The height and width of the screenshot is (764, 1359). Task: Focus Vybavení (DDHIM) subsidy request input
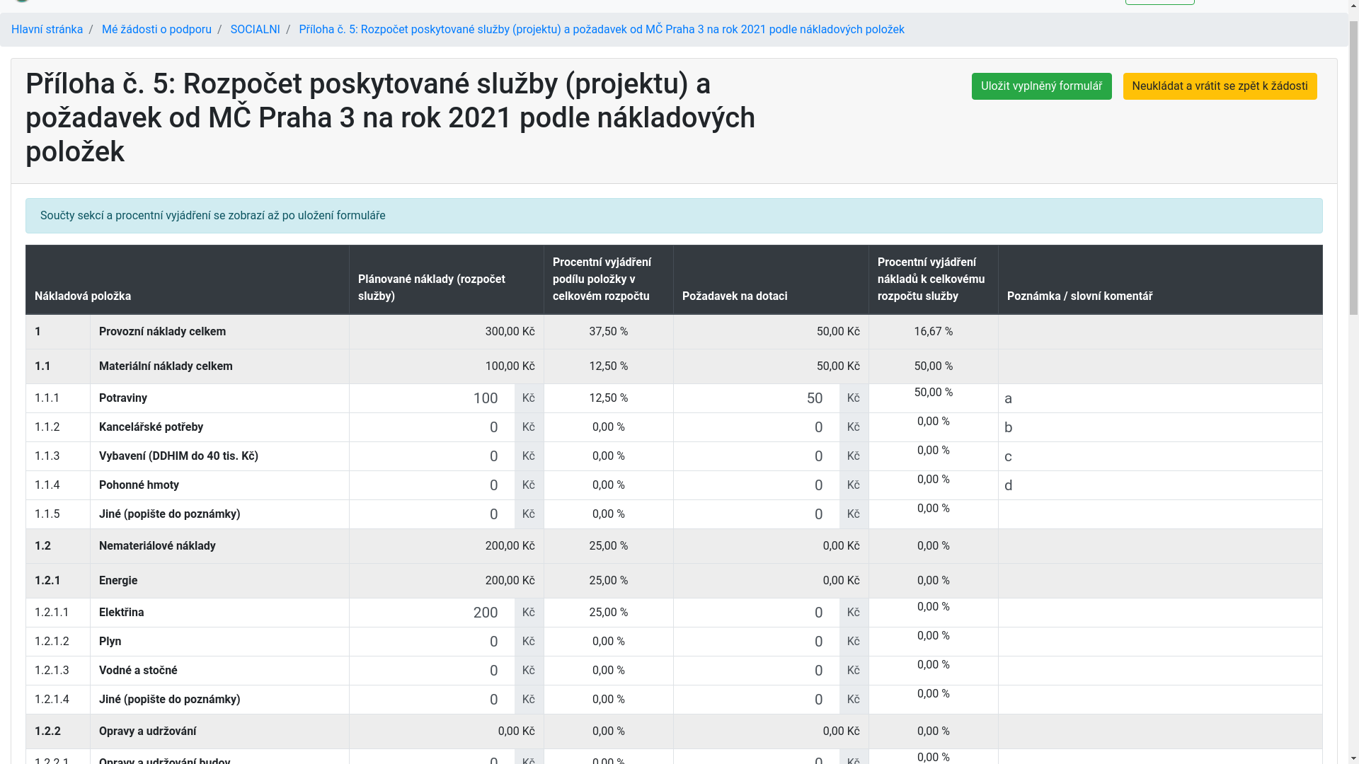tap(757, 456)
